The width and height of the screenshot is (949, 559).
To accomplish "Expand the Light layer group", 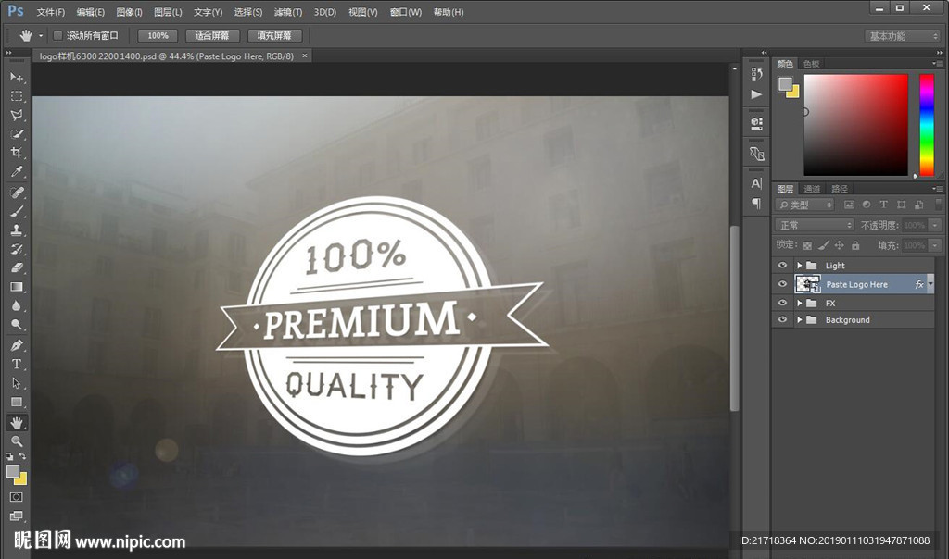I will point(799,266).
